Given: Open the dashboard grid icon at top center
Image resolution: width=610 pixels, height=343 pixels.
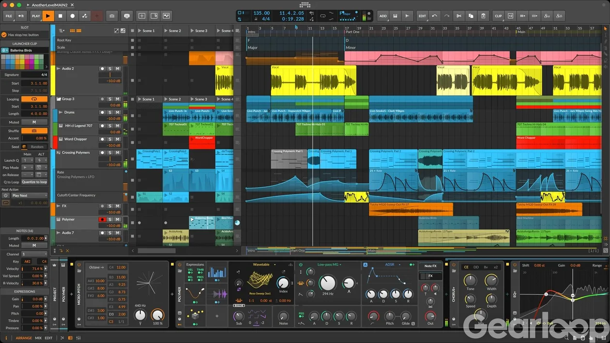Looking at the screenshot, I should pyautogui.click(x=305, y=5).
